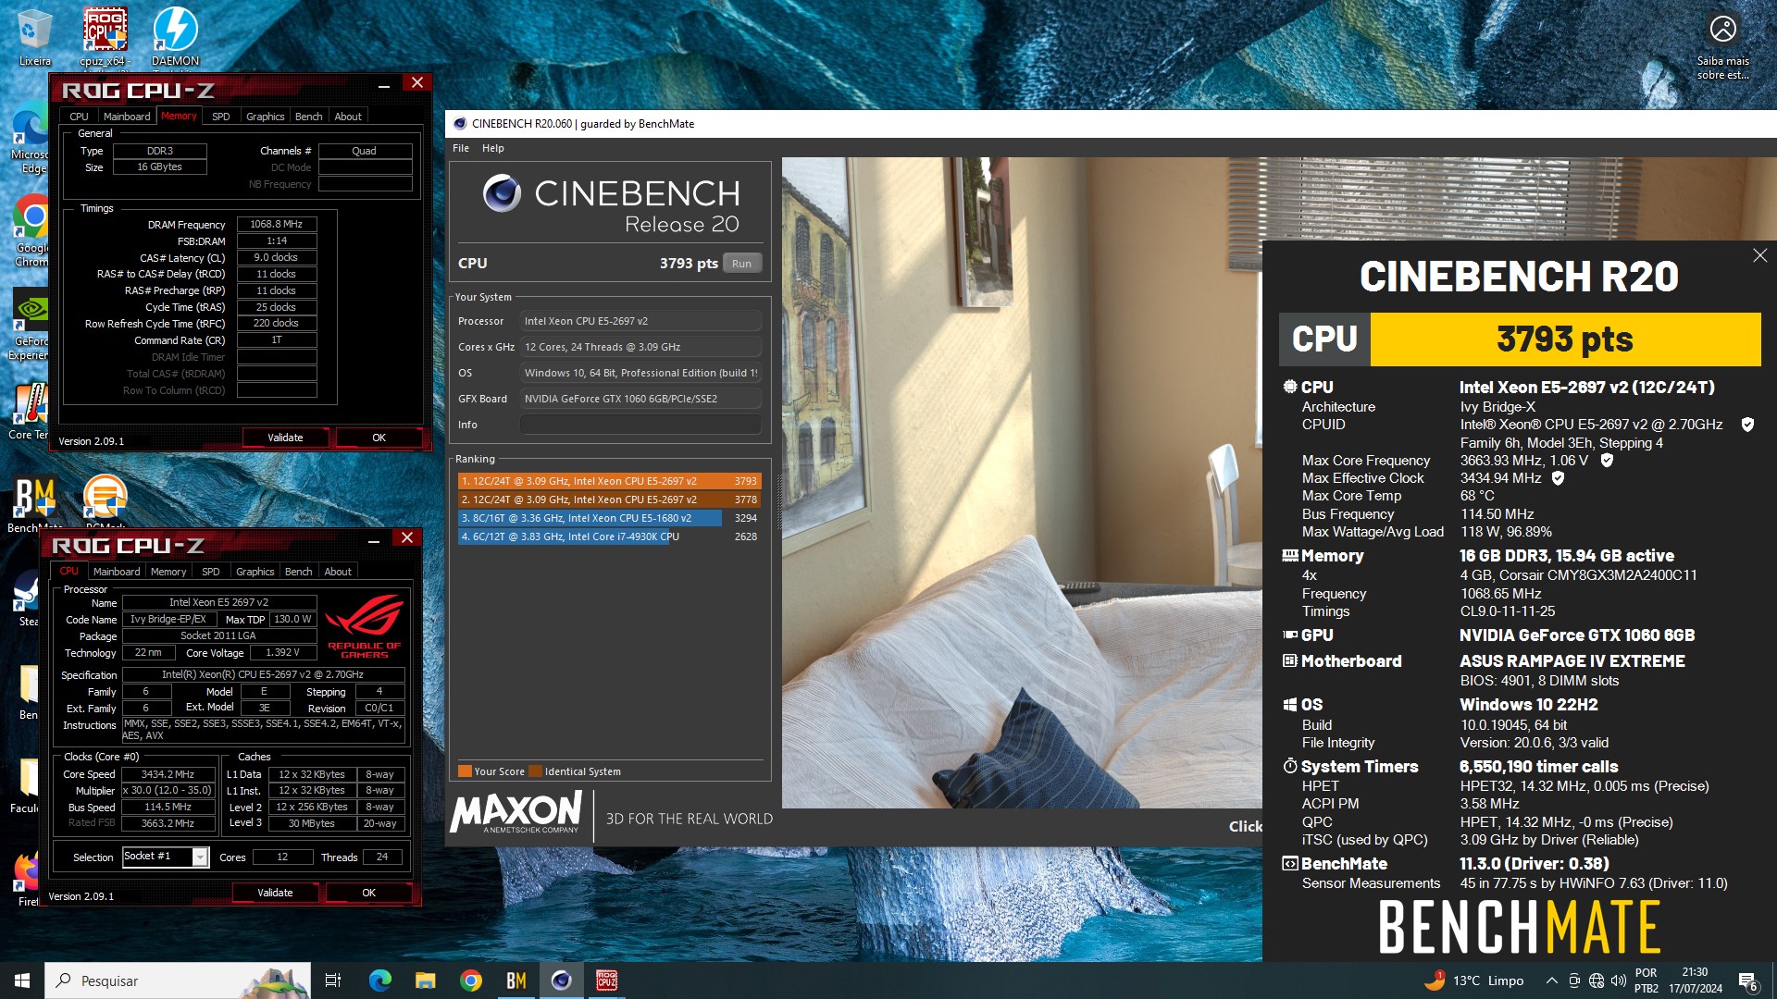Close the BenchMate result panel

[x=1759, y=255]
